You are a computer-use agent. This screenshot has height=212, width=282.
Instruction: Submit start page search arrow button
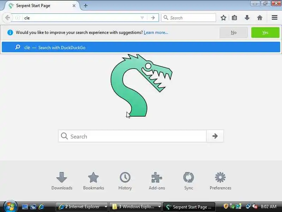[x=215, y=136]
